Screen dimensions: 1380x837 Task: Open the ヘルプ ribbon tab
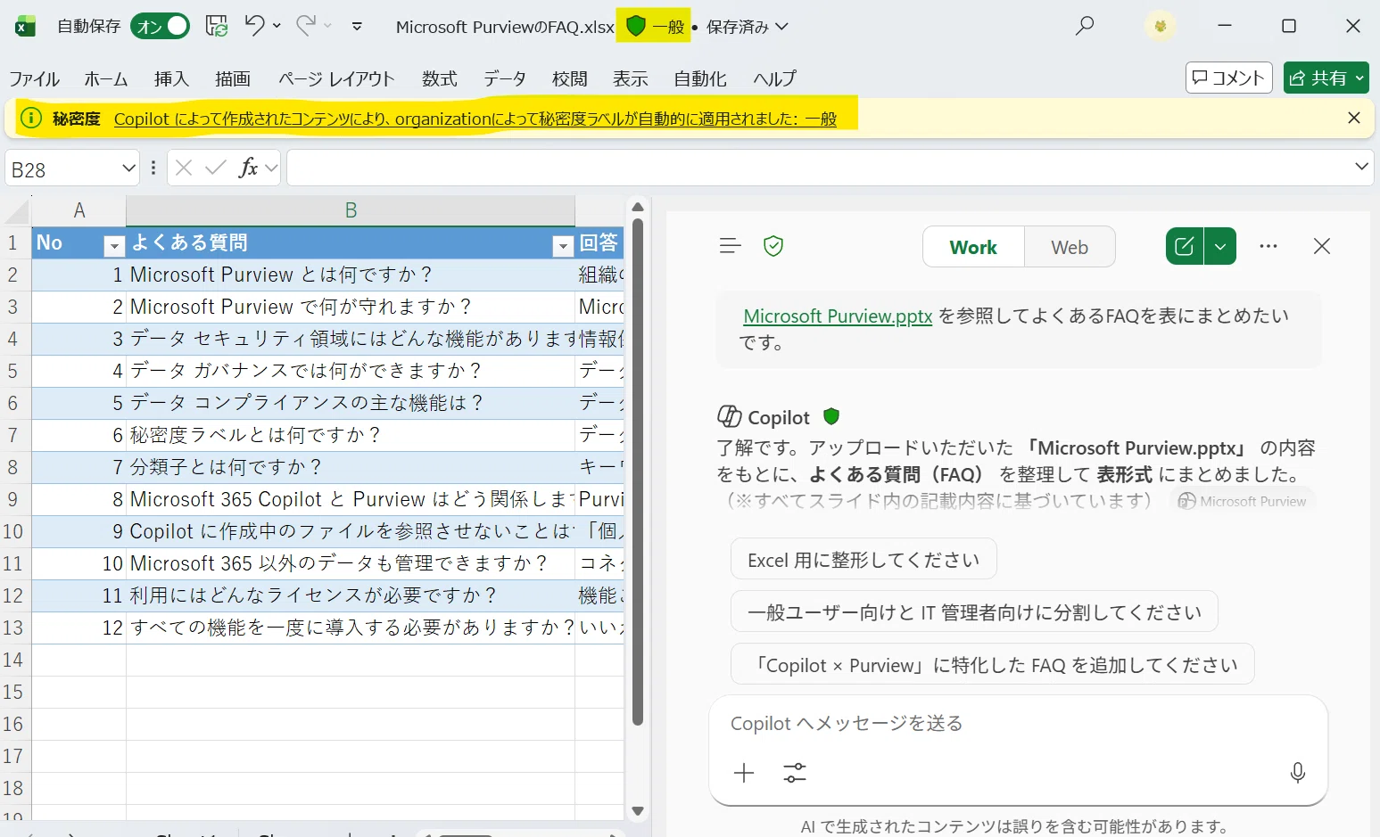pos(774,78)
